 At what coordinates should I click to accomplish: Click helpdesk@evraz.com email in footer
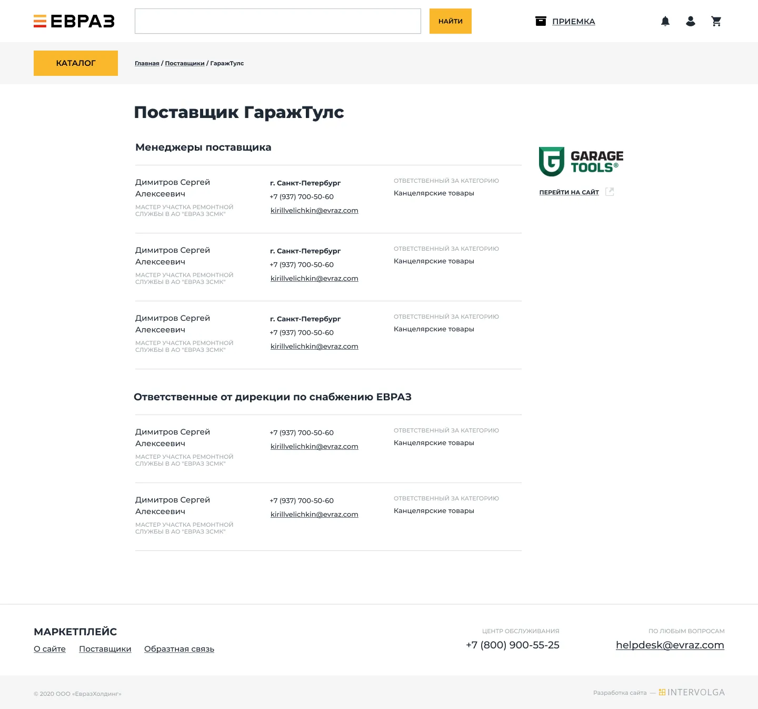click(670, 645)
